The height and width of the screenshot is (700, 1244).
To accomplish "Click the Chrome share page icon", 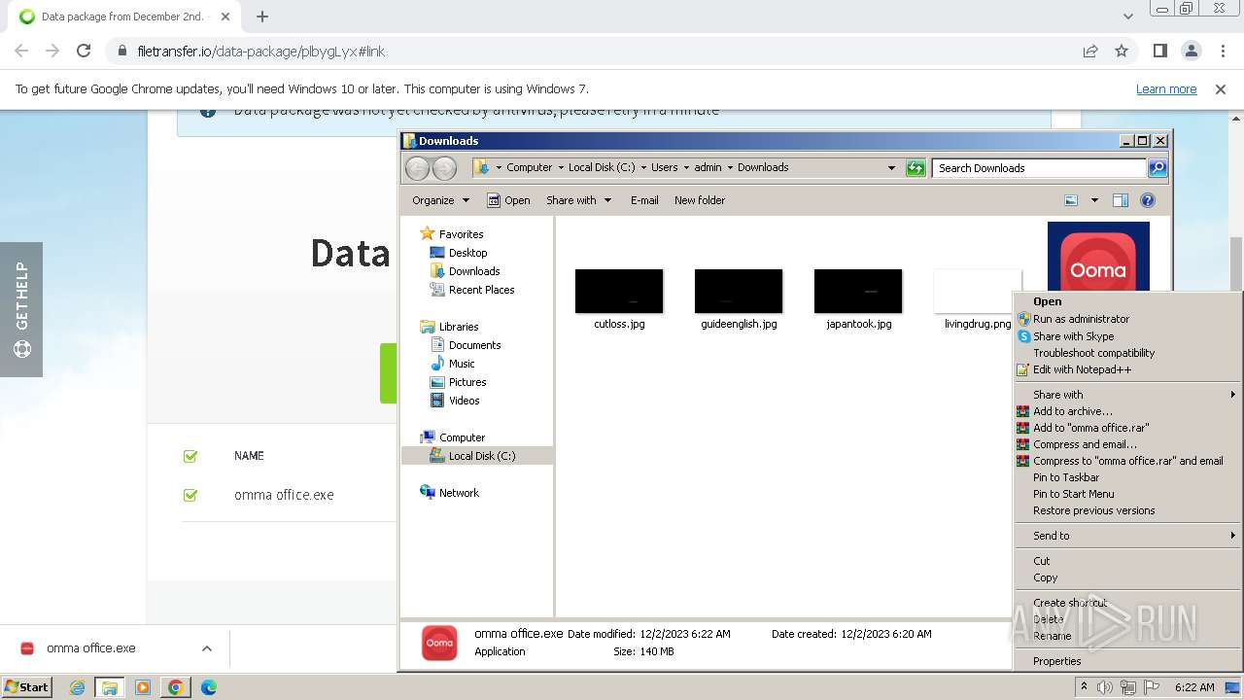I will coord(1090,51).
